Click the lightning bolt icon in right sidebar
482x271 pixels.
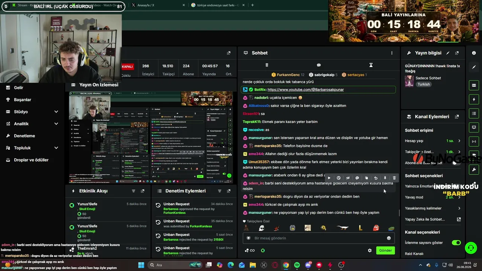[x=474, y=99]
